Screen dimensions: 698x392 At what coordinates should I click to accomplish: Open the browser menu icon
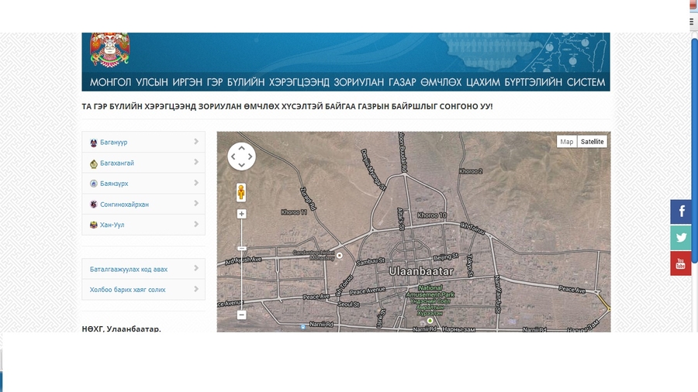point(693,22)
